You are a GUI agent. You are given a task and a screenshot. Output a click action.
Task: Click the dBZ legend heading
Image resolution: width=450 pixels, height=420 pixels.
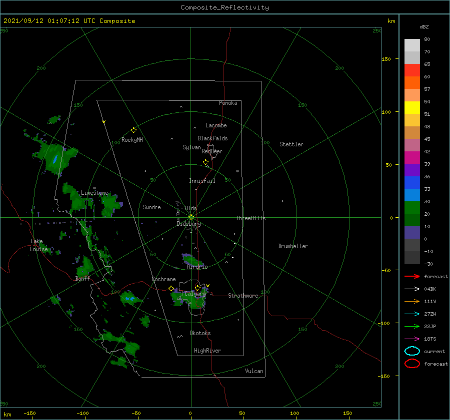[424, 26]
